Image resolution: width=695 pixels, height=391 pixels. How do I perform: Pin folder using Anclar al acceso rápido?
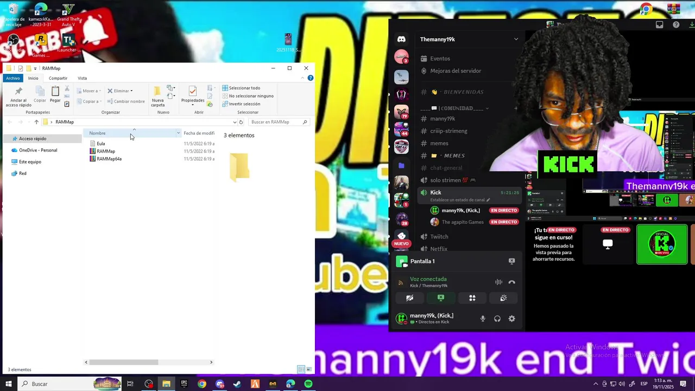pyautogui.click(x=18, y=96)
